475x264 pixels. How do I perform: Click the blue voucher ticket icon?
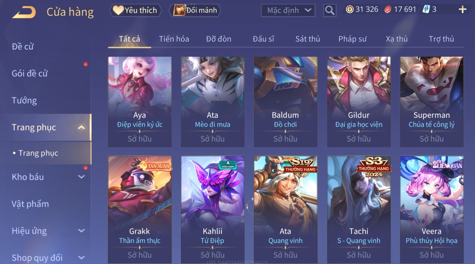click(x=426, y=9)
